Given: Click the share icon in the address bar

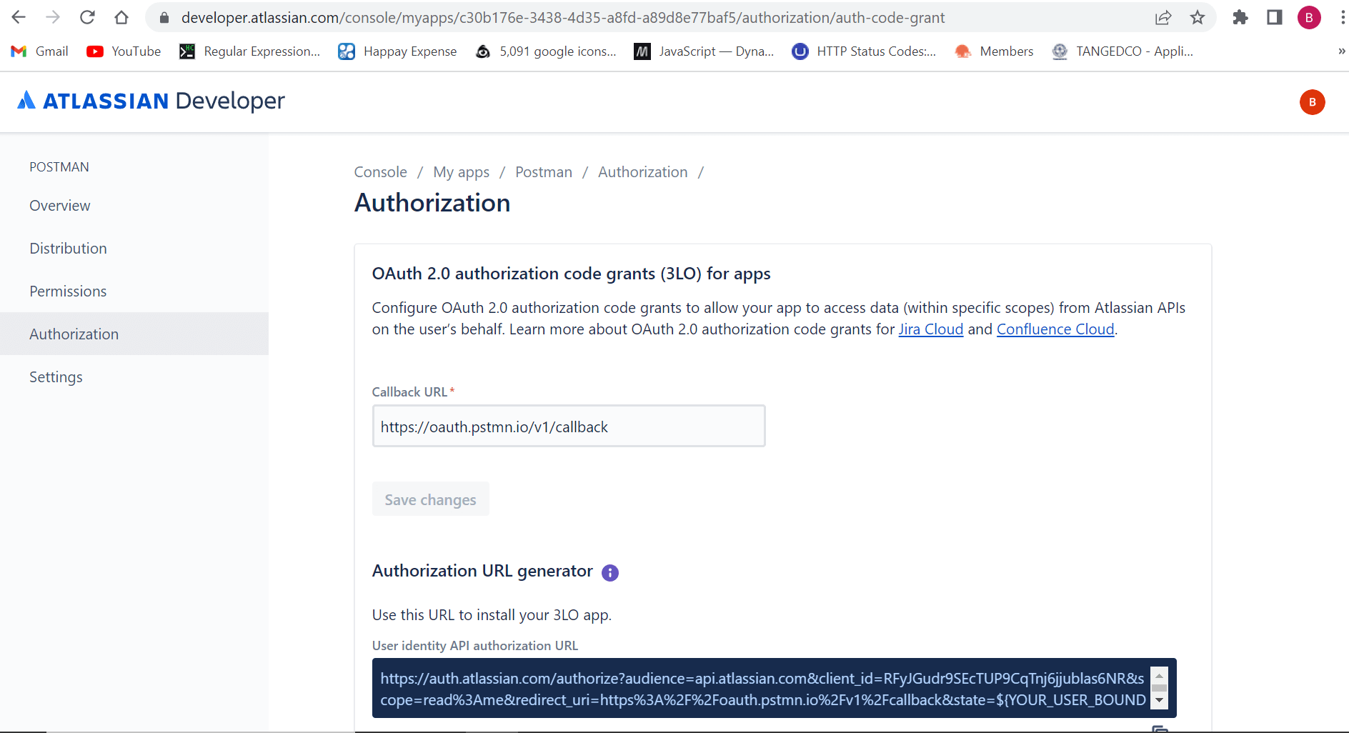Looking at the screenshot, I should (1164, 17).
